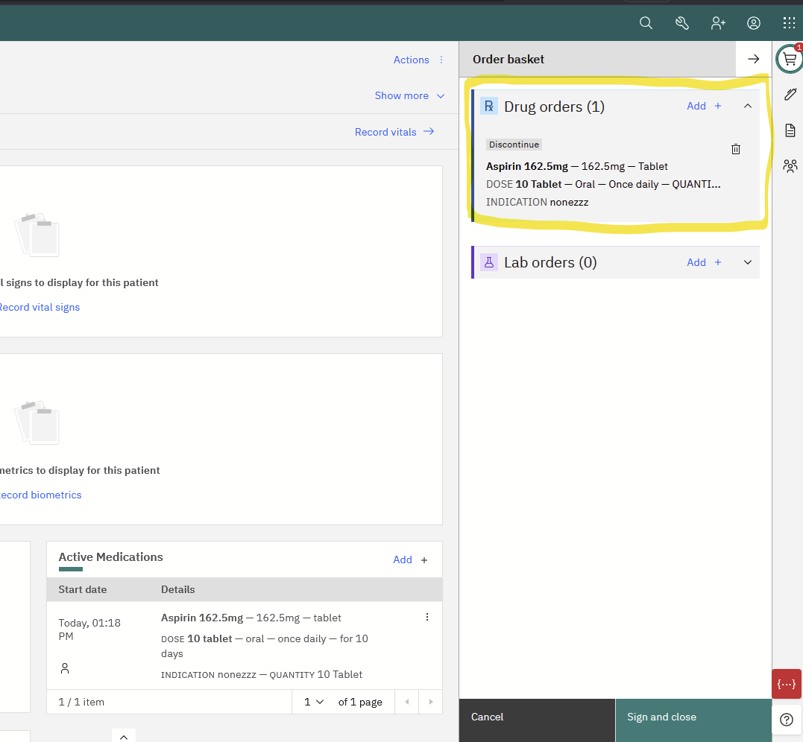803x742 pixels.
Task: Click the search magnifier icon in header
Action: pos(646,23)
